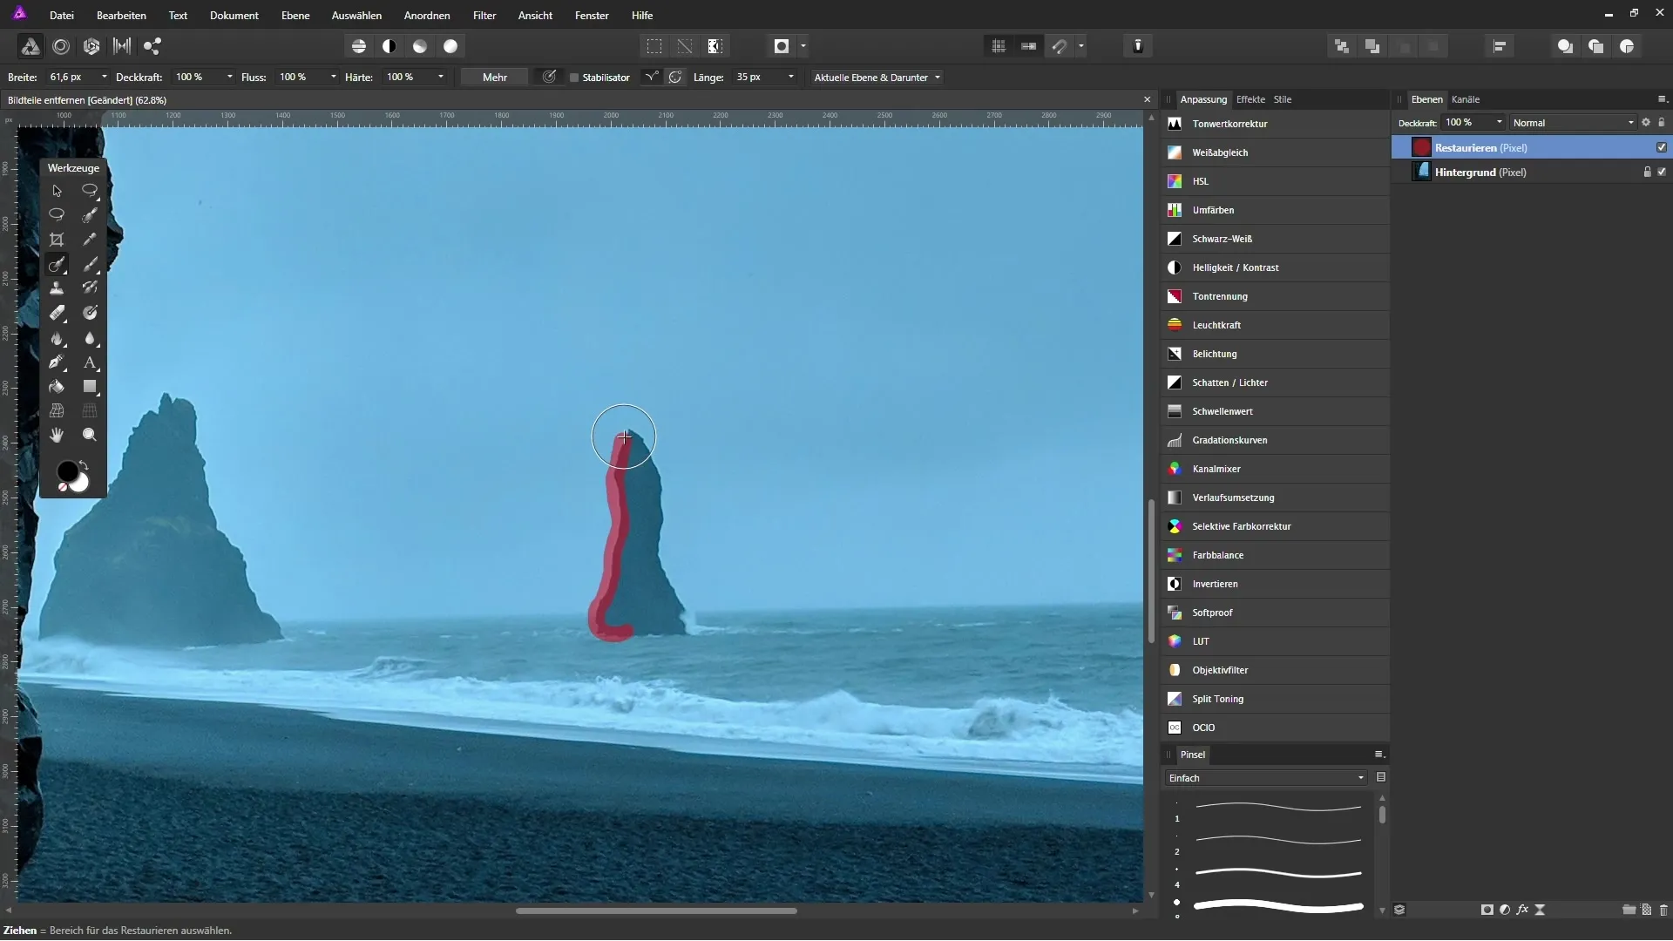Open the Normal blend mode dropdown
Image resolution: width=1673 pixels, height=941 pixels.
[x=1574, y=123]
